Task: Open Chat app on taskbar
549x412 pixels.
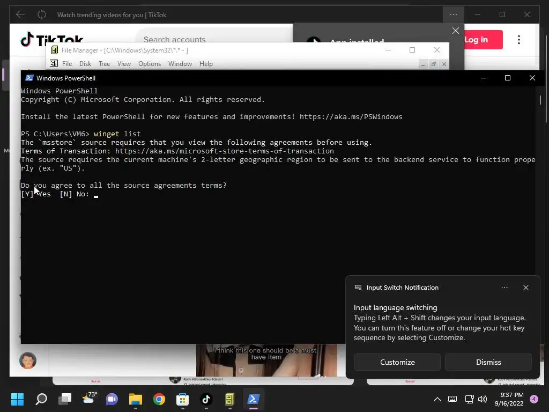Action: click(x=112, y=399)
